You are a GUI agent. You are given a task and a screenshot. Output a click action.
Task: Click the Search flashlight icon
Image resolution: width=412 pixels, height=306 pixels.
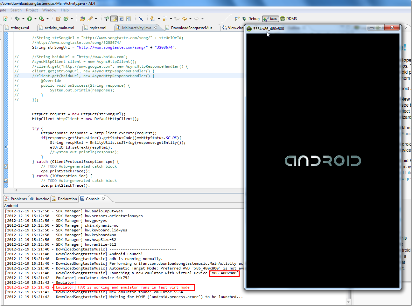coord(90,19)
